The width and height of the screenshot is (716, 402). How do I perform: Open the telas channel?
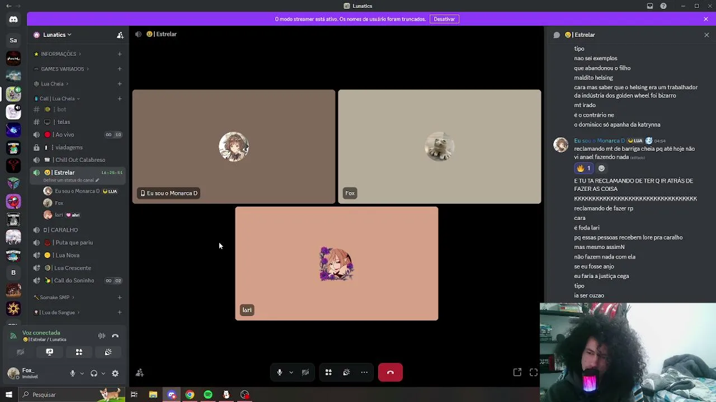78,122
